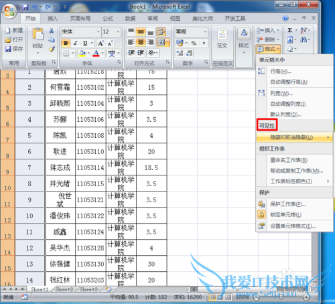Viewport: 335px width, 304px height.
Task: Toggle italic formatting
Action: [76, 43]
